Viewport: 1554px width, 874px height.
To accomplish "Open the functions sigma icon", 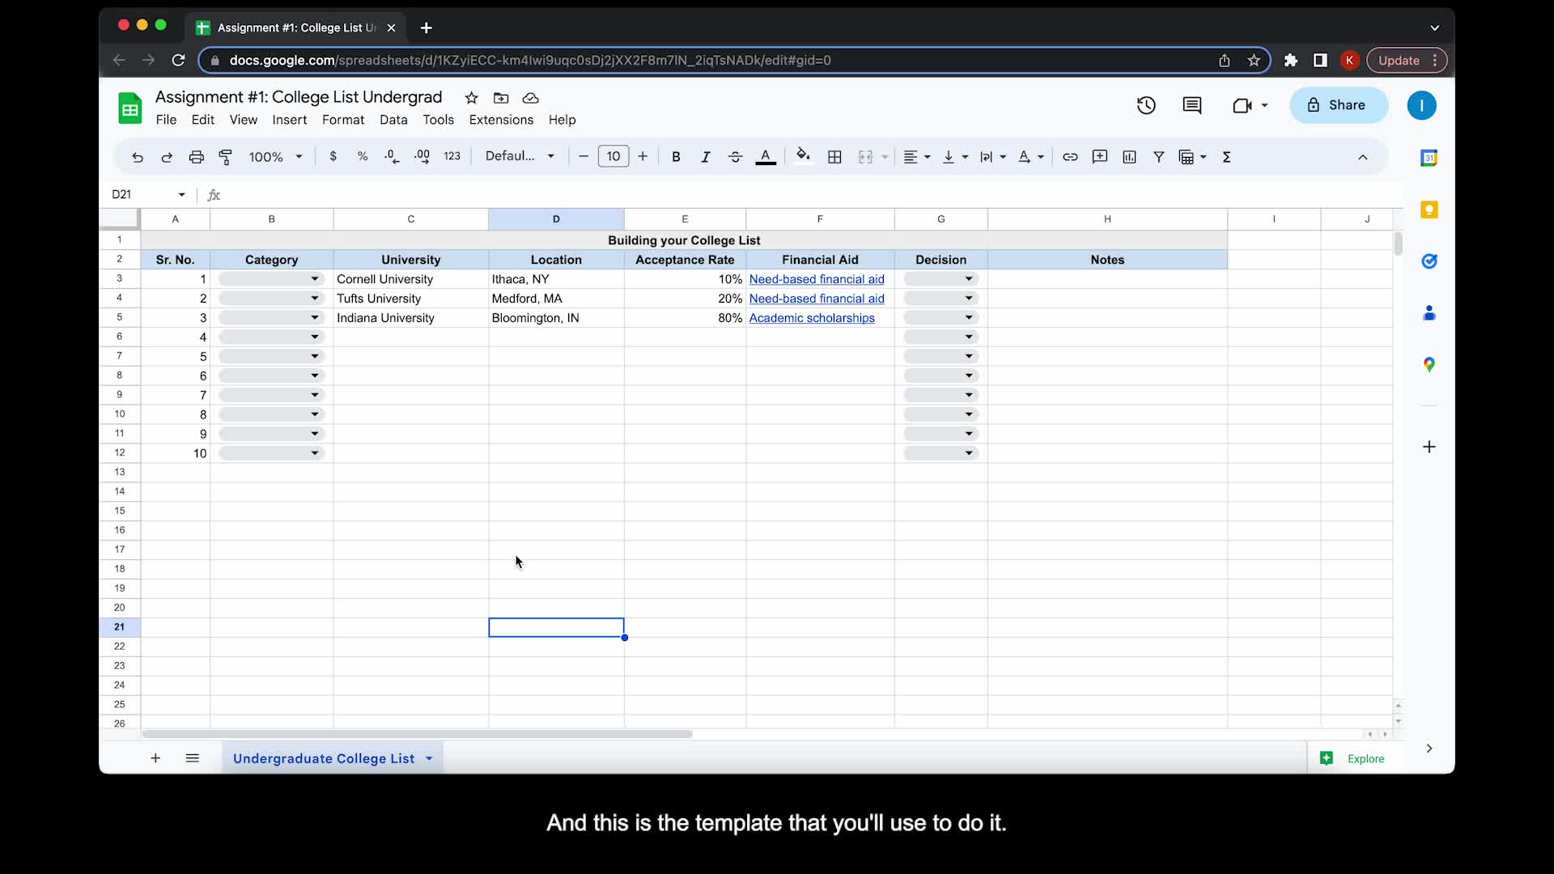I will coord(1226,157).
